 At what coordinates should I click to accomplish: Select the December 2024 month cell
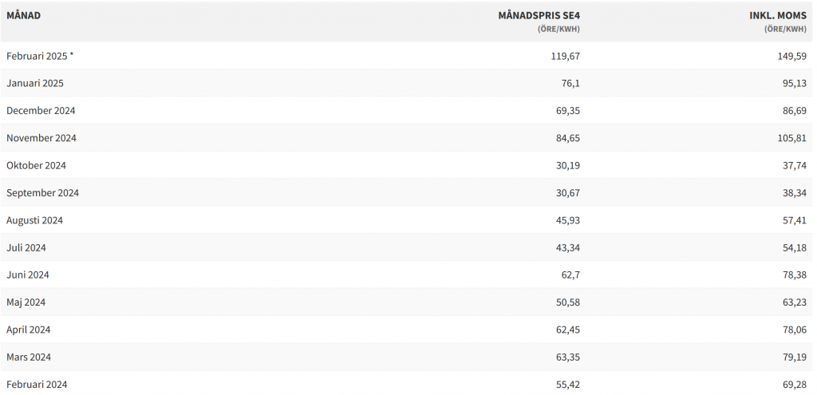point(41,110)
